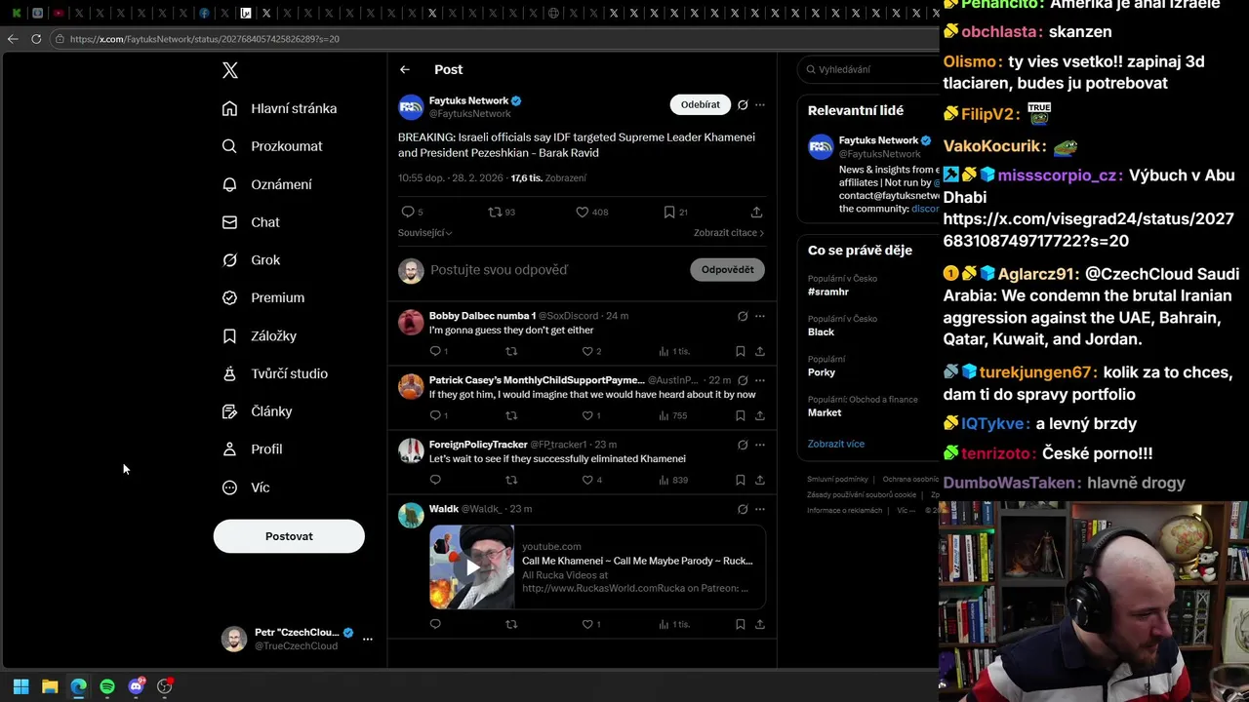Viewport: 1249px width, 702px height.
Task: Share the main Faytuks post
Action: 756,212
